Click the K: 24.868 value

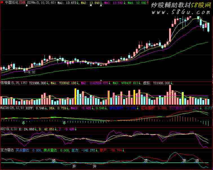(26, 129)
